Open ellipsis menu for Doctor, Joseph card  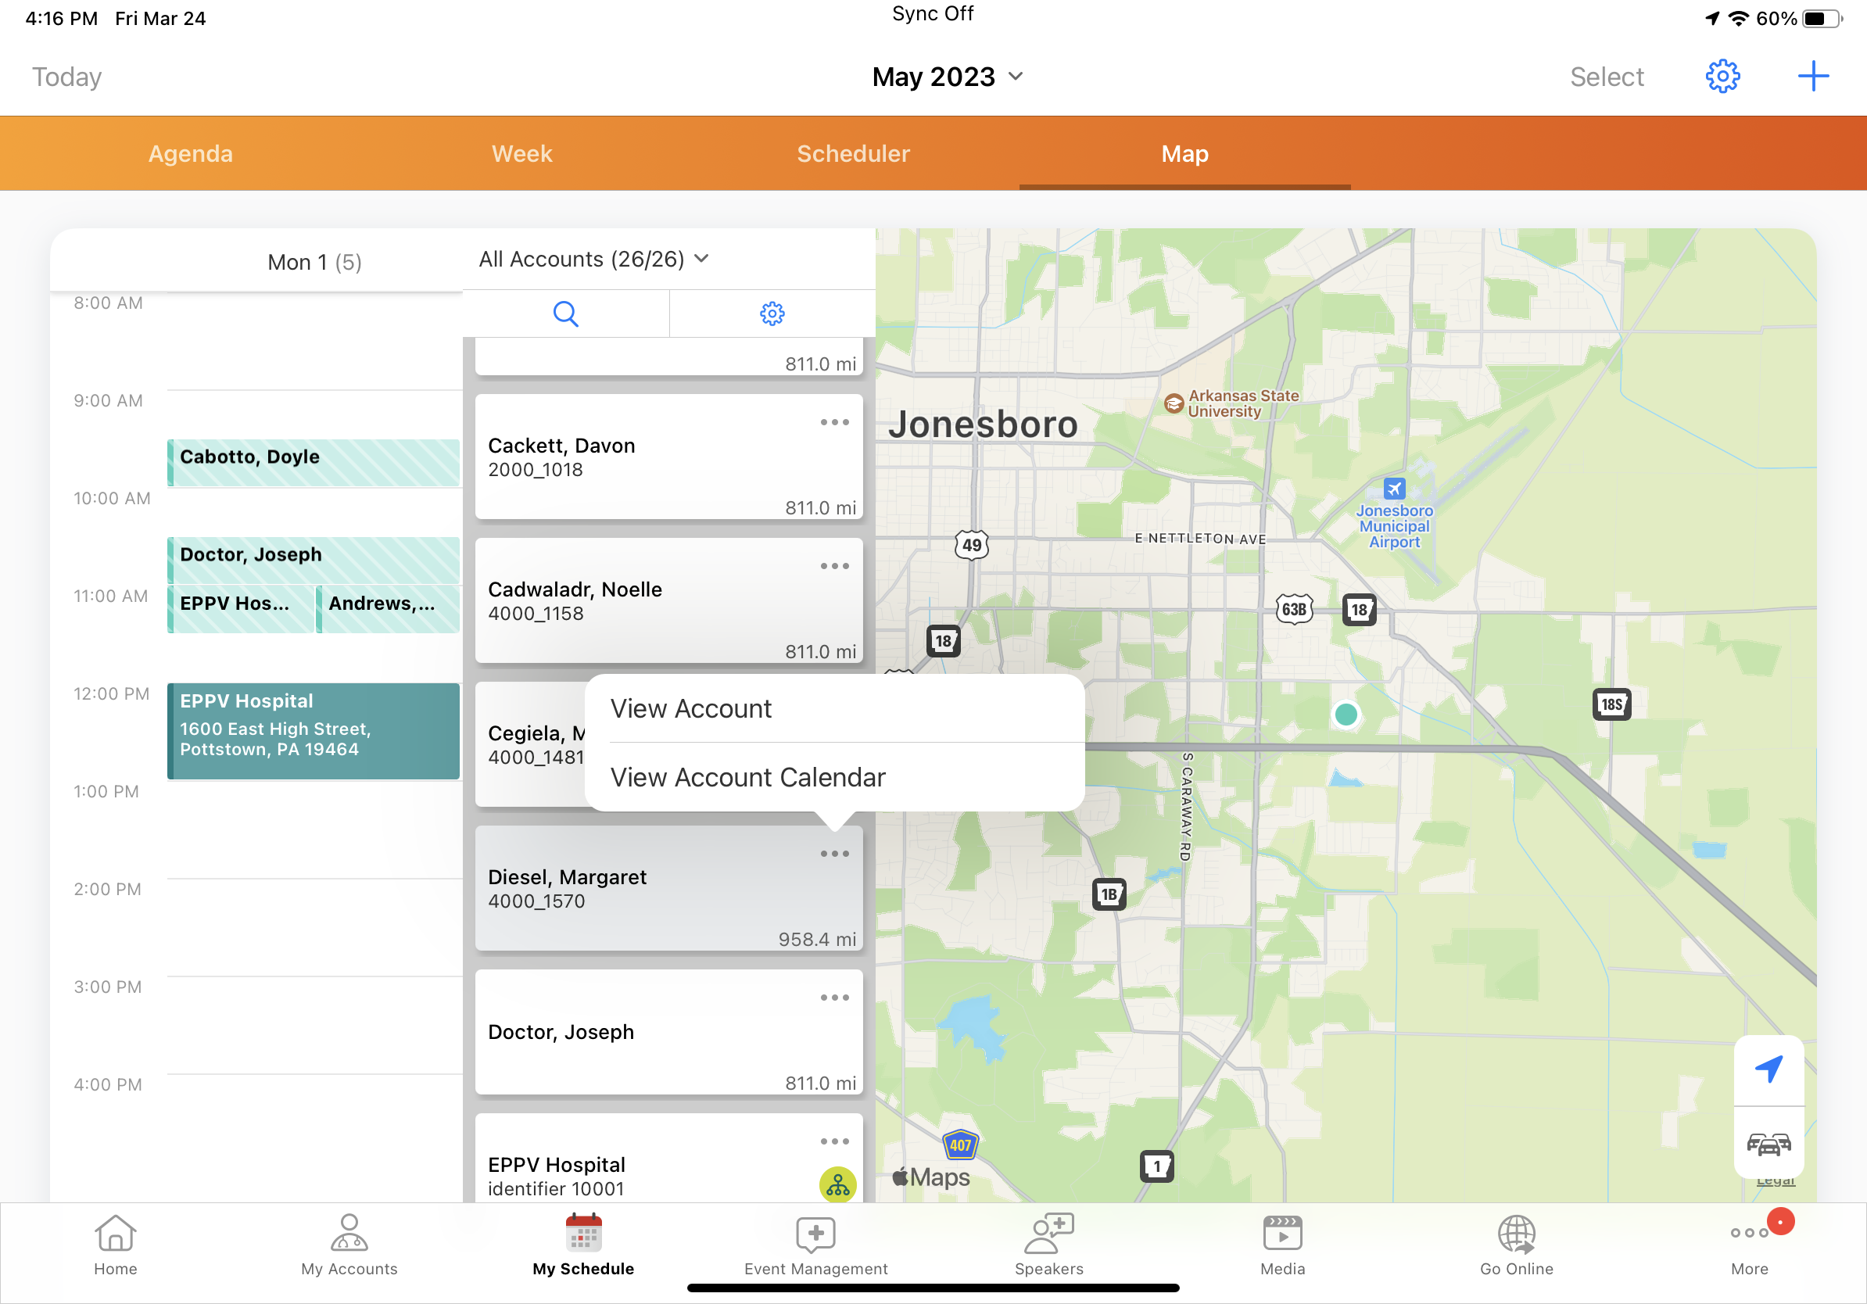click(834, 998)
